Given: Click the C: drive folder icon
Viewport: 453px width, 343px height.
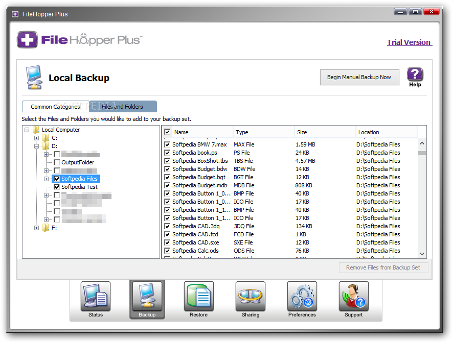Looking at the screenshot, I should pos(46,138).
